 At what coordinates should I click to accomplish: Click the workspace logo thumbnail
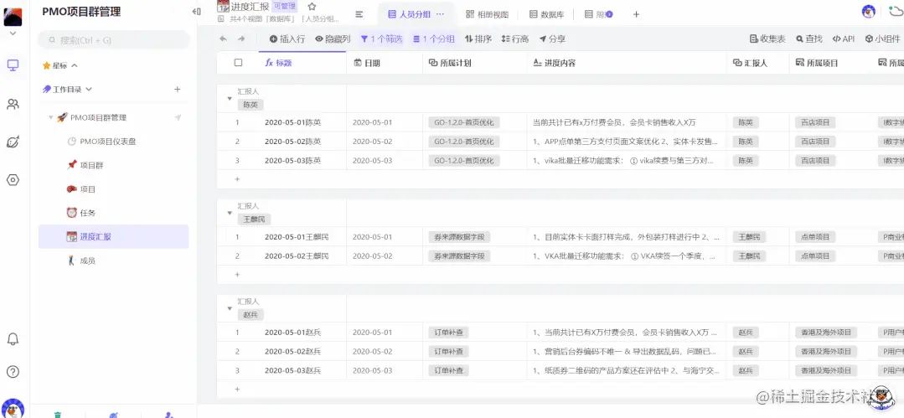tap(13, 16)
